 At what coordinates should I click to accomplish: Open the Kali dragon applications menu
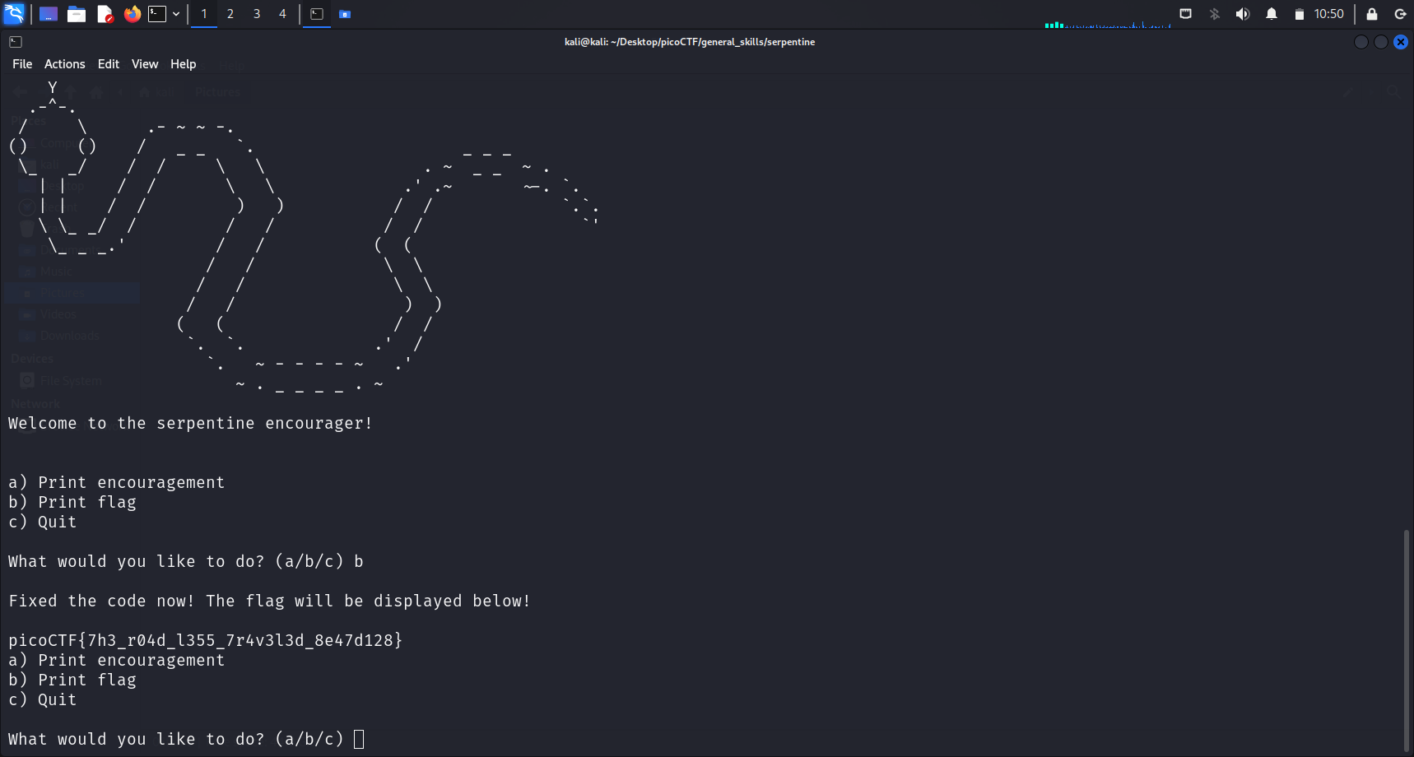point(14,14)
